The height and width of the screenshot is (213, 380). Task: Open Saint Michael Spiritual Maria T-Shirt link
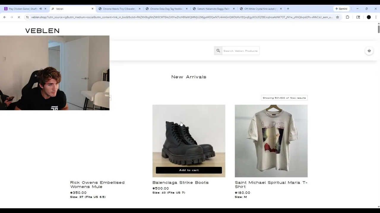click(x=271, y=185)
